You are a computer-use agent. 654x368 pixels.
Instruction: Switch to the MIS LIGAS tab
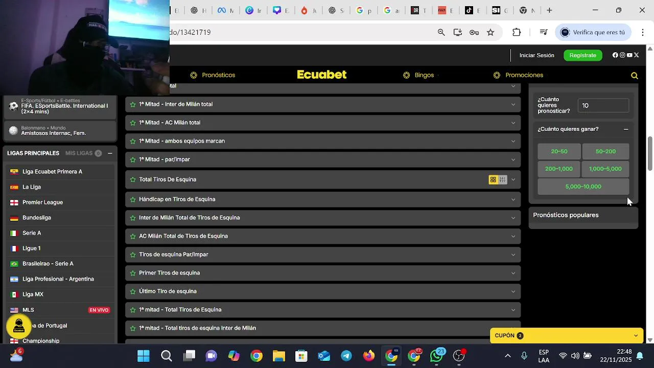(83, 153)
